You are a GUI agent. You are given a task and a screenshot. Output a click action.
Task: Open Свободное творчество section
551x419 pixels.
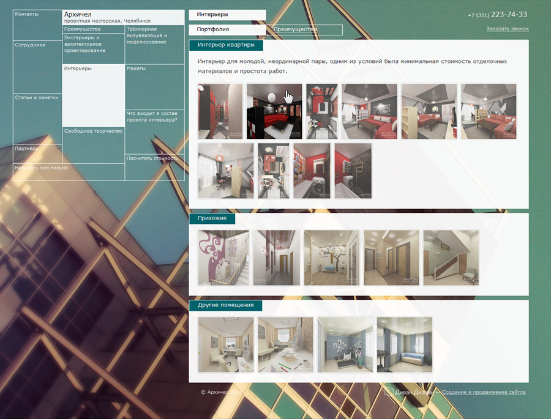pos(94,146)
